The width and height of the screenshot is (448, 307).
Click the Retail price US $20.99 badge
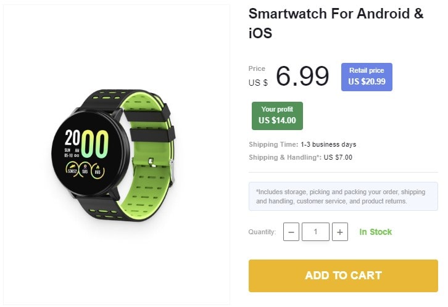click(367, 76)
